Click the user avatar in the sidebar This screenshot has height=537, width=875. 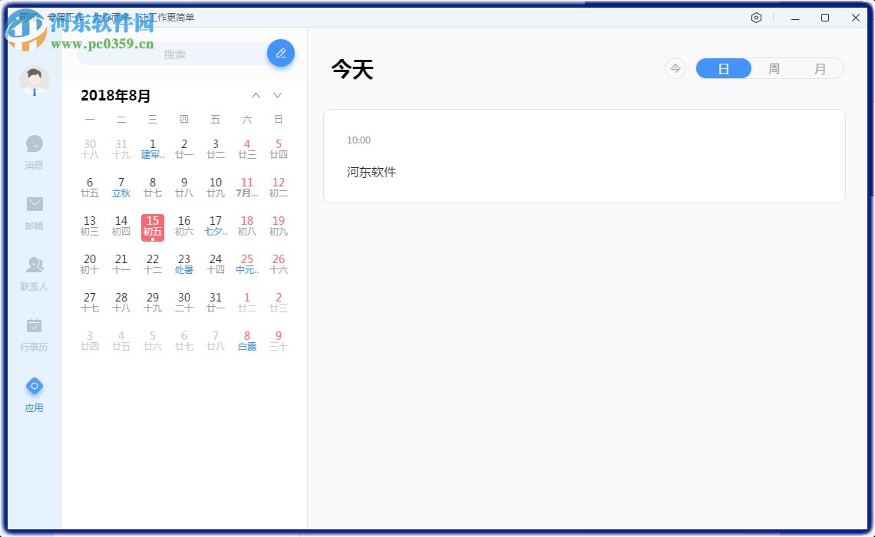tap(34, 80)
